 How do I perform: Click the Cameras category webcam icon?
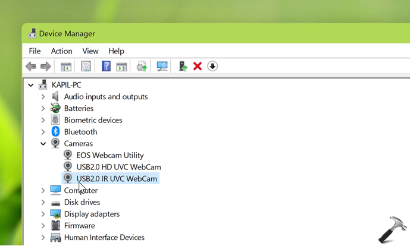tap(55, 143)
